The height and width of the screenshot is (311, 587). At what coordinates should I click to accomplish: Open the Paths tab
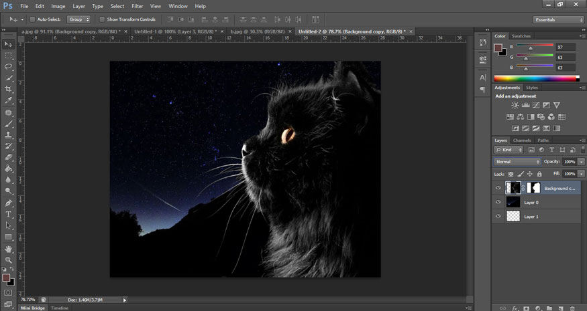tap(543, 140)
